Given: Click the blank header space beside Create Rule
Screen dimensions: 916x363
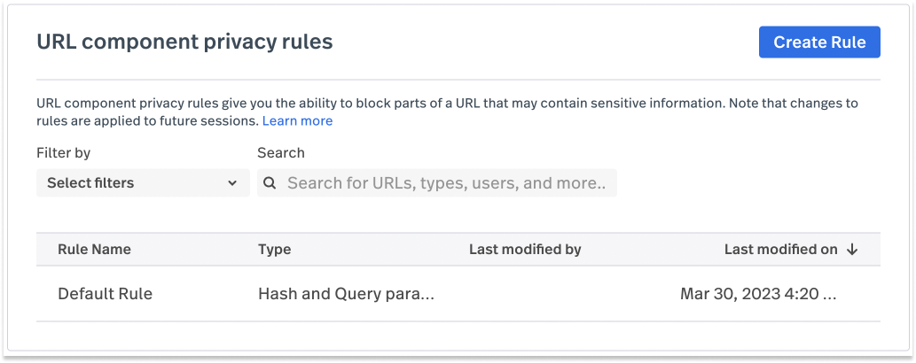Looking at the screenshot, I should (x=545, y=42).
